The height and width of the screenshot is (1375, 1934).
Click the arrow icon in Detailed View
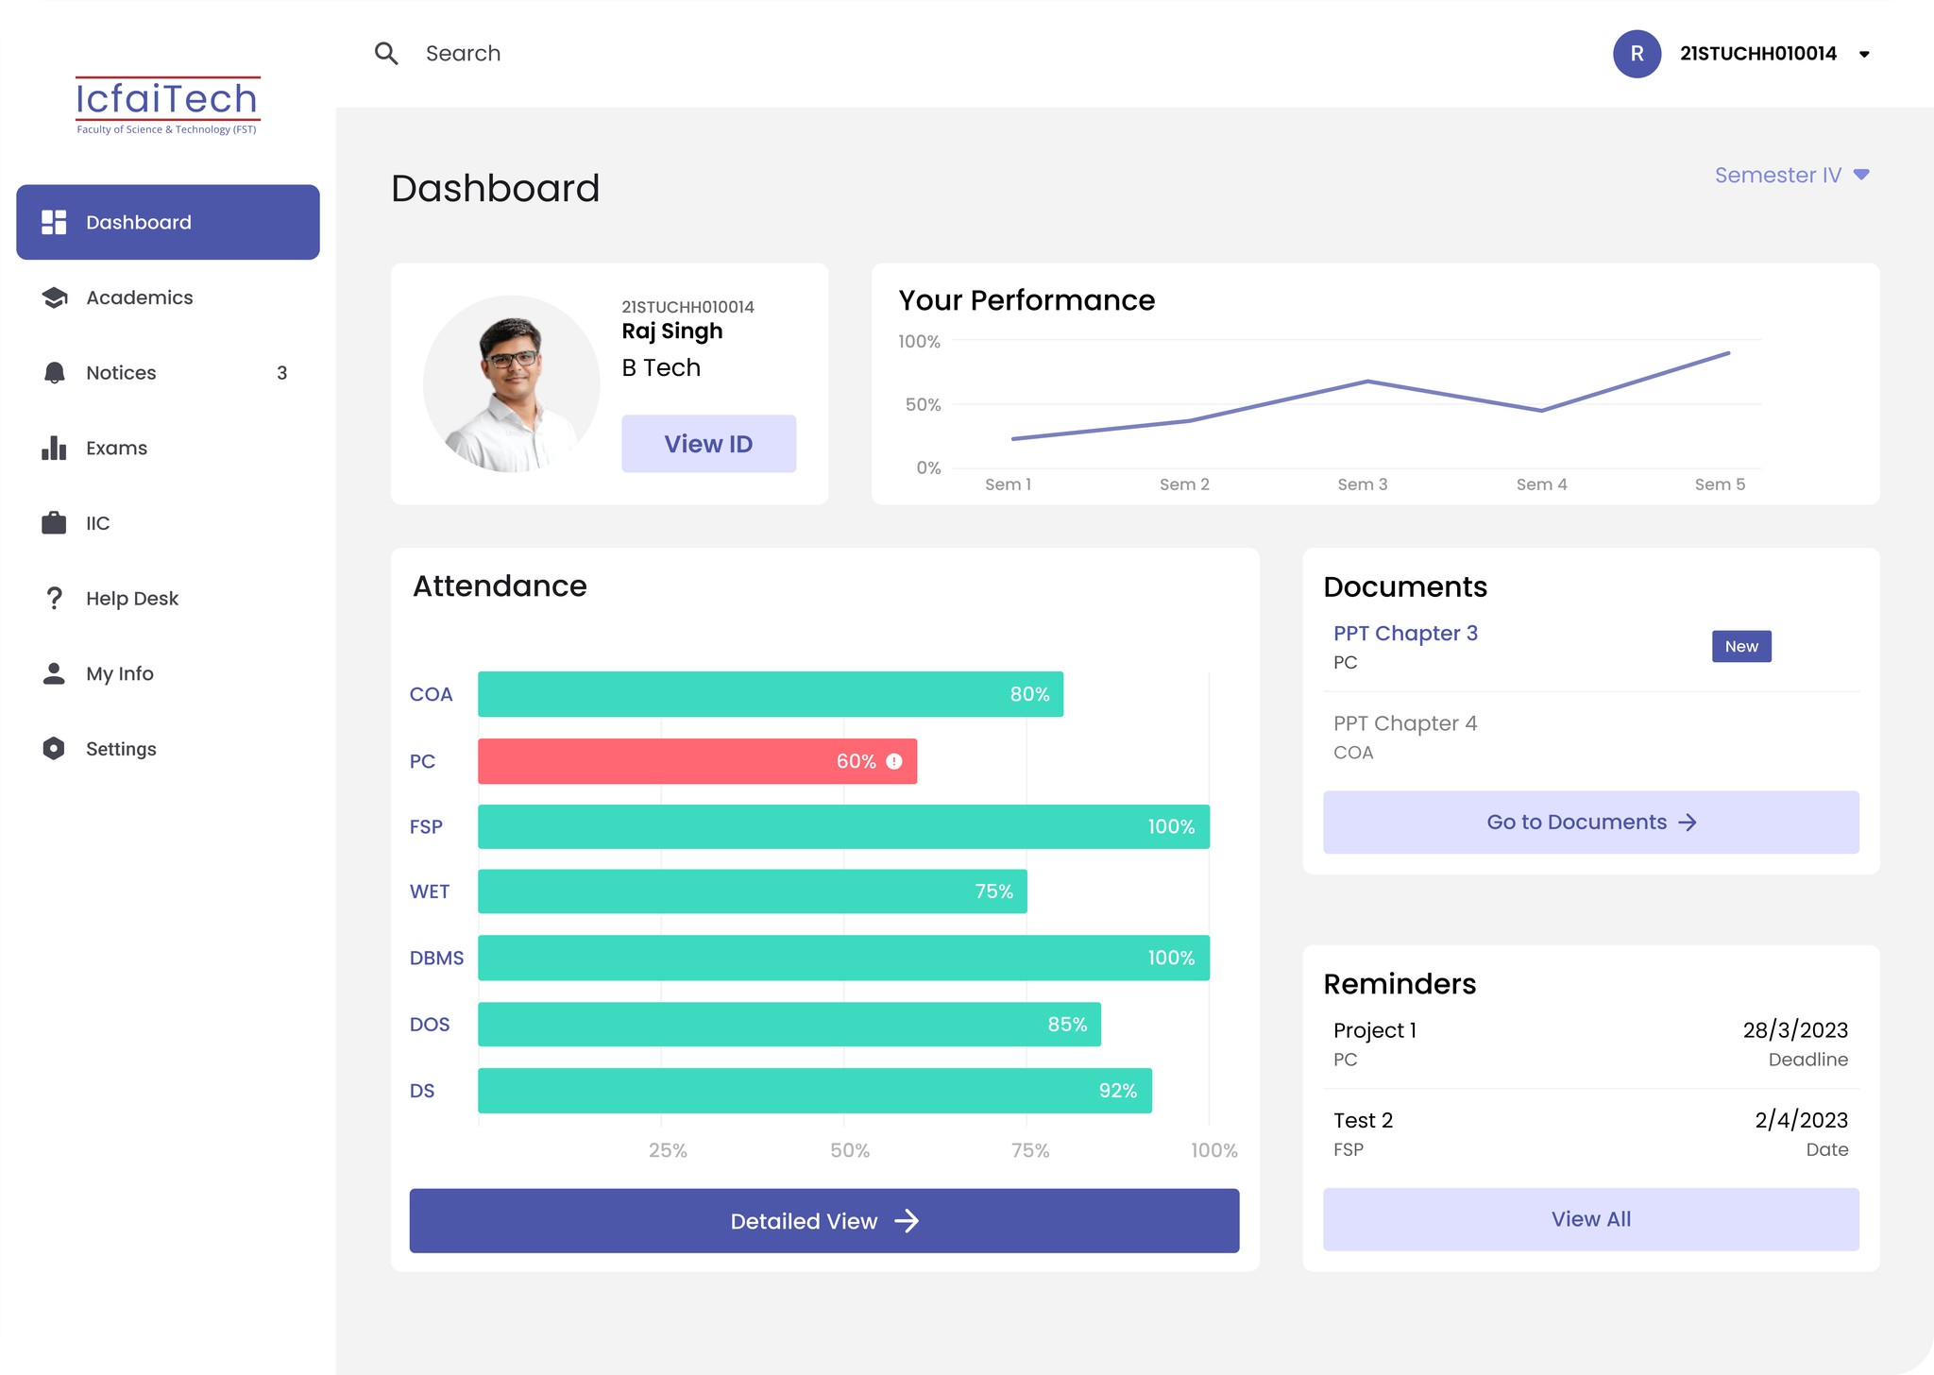click(907, 1221)
